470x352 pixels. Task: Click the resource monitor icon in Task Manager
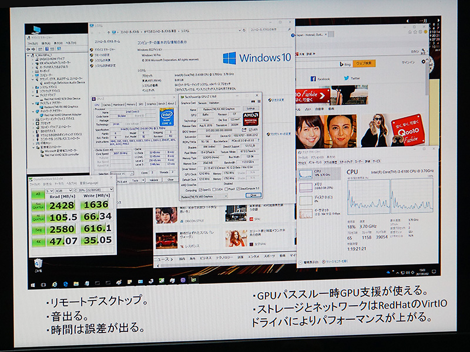click(x=324, y=262)
